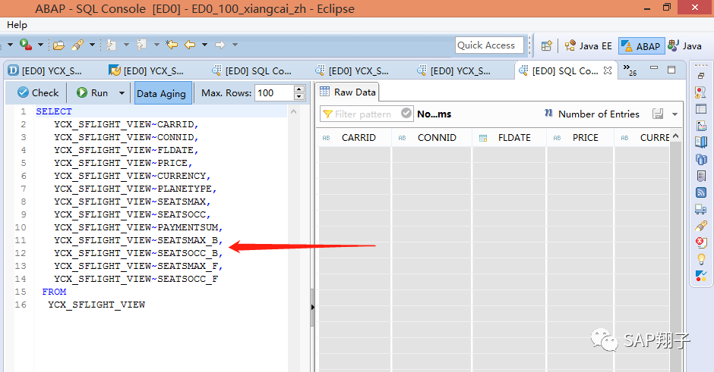Image resolution: width=714 pixels, height=372 pixels.
Task: Open the warning person icon in right trim
Action: [x=701, y=92]
